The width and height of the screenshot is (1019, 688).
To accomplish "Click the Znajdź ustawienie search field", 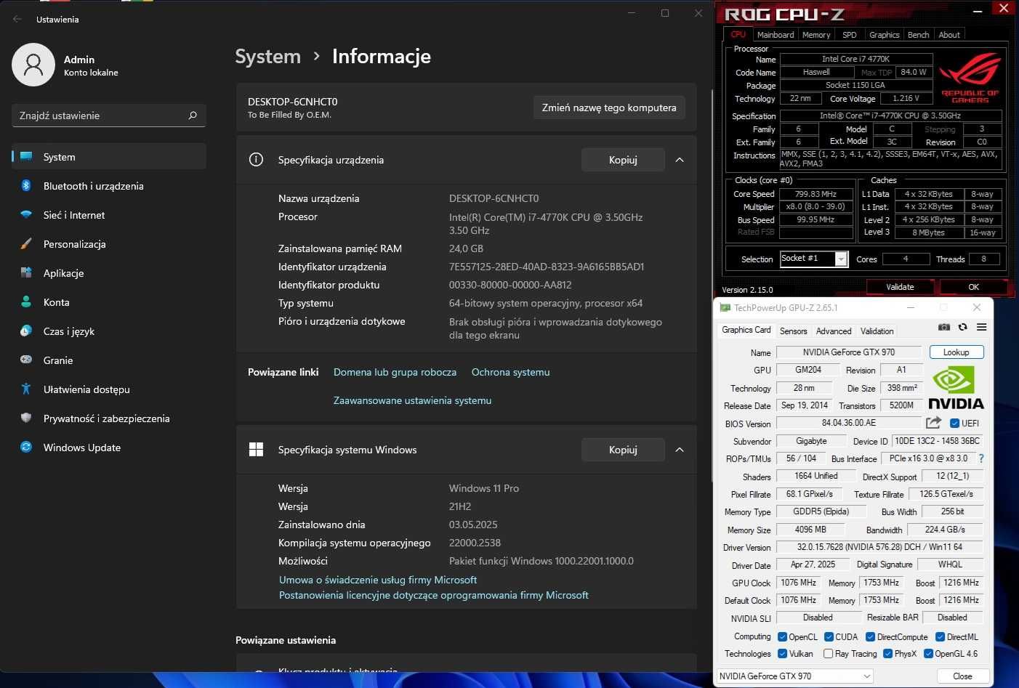I will pos(109,116).
